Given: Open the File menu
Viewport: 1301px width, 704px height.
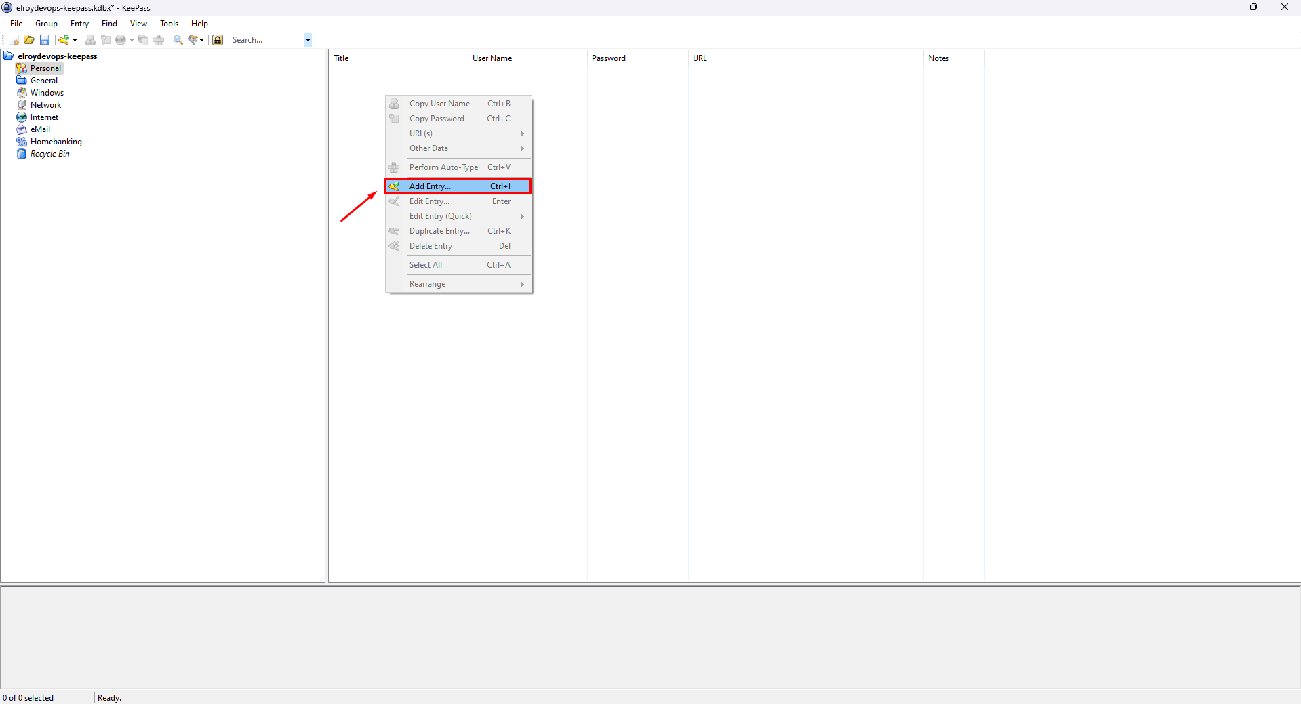Looking at the screenshot, I should click(x=16, y=24).
